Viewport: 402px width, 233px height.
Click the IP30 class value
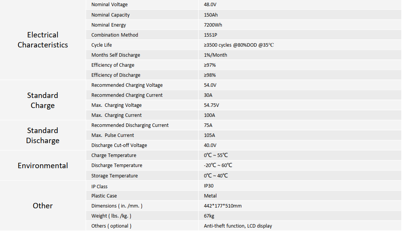pos(209,186)
